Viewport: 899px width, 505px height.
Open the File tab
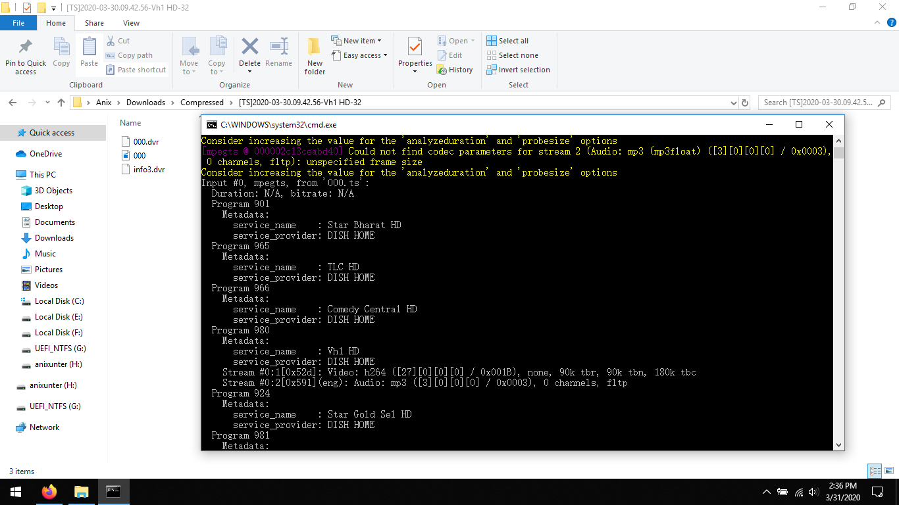pyautogui.click(x=18, y=23)
